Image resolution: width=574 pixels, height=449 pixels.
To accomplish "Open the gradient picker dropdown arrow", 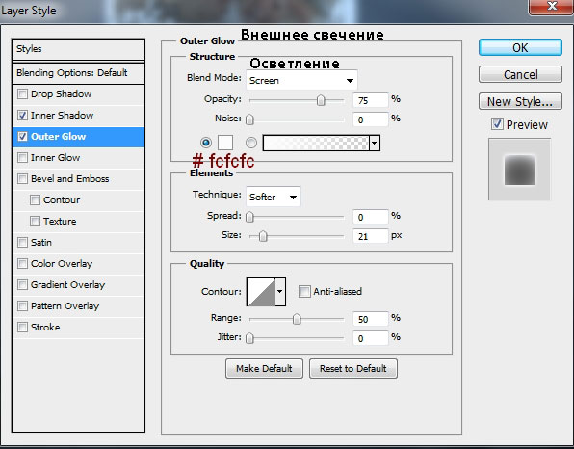I will click(x=374, y=143).
